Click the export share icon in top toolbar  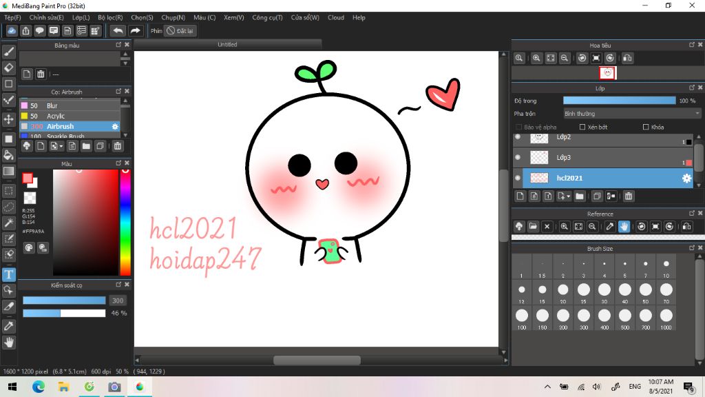click(25, 30)
